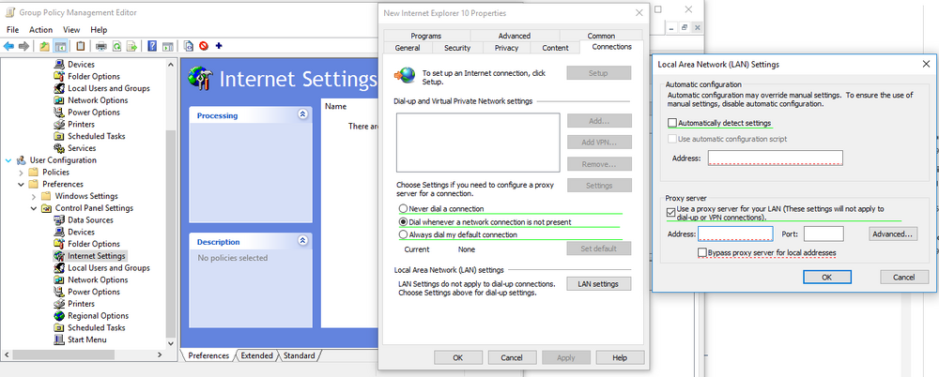Image resolution: width=939 pixels, height=377 pixels.
Task: Click the display XML document toolbar icon
Action: tap(189, 46)
